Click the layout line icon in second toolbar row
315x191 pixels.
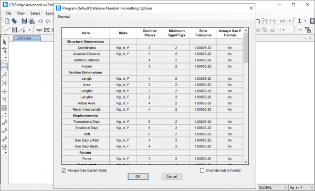[x=7, y=30]
